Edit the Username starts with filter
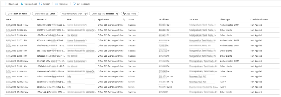Image resolution: width=281 pixels, height=97 pixels. tap(72, 14)
